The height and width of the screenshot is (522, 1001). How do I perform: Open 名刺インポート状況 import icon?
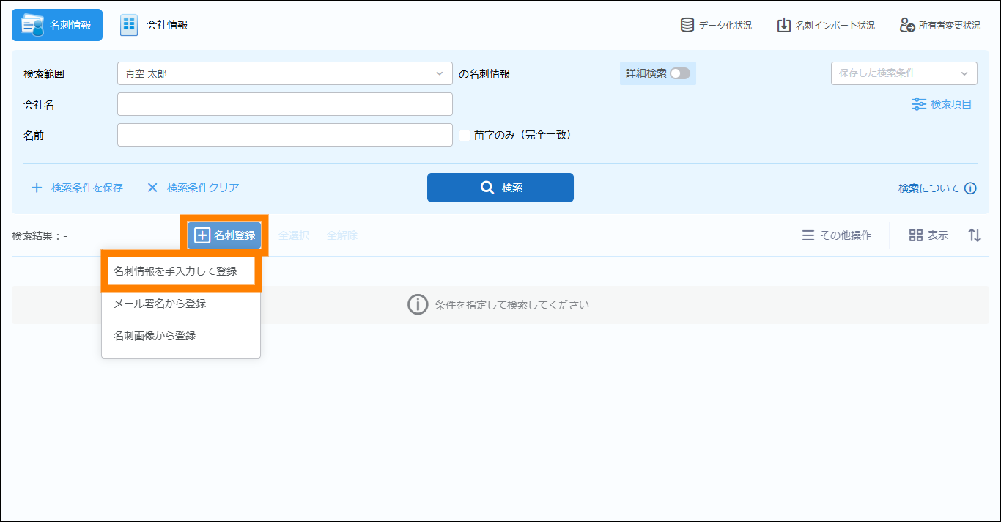(x=783, y=25)
